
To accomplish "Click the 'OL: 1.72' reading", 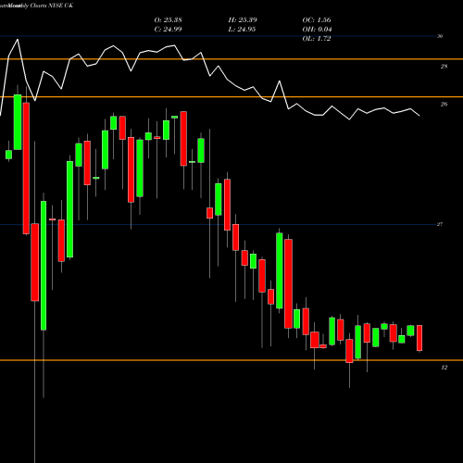I will point(317,39).
